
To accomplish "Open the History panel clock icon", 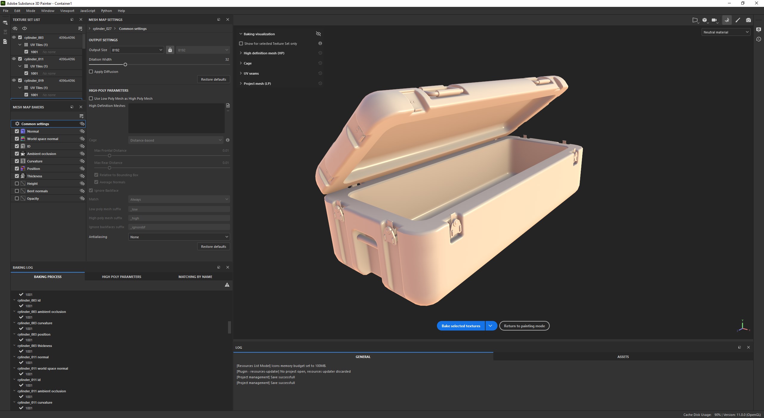I will coord(759,39).
